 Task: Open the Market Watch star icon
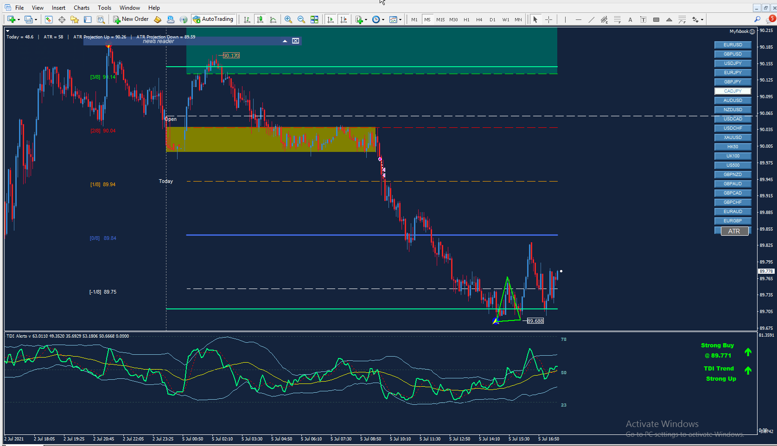(x=75, y=19)
